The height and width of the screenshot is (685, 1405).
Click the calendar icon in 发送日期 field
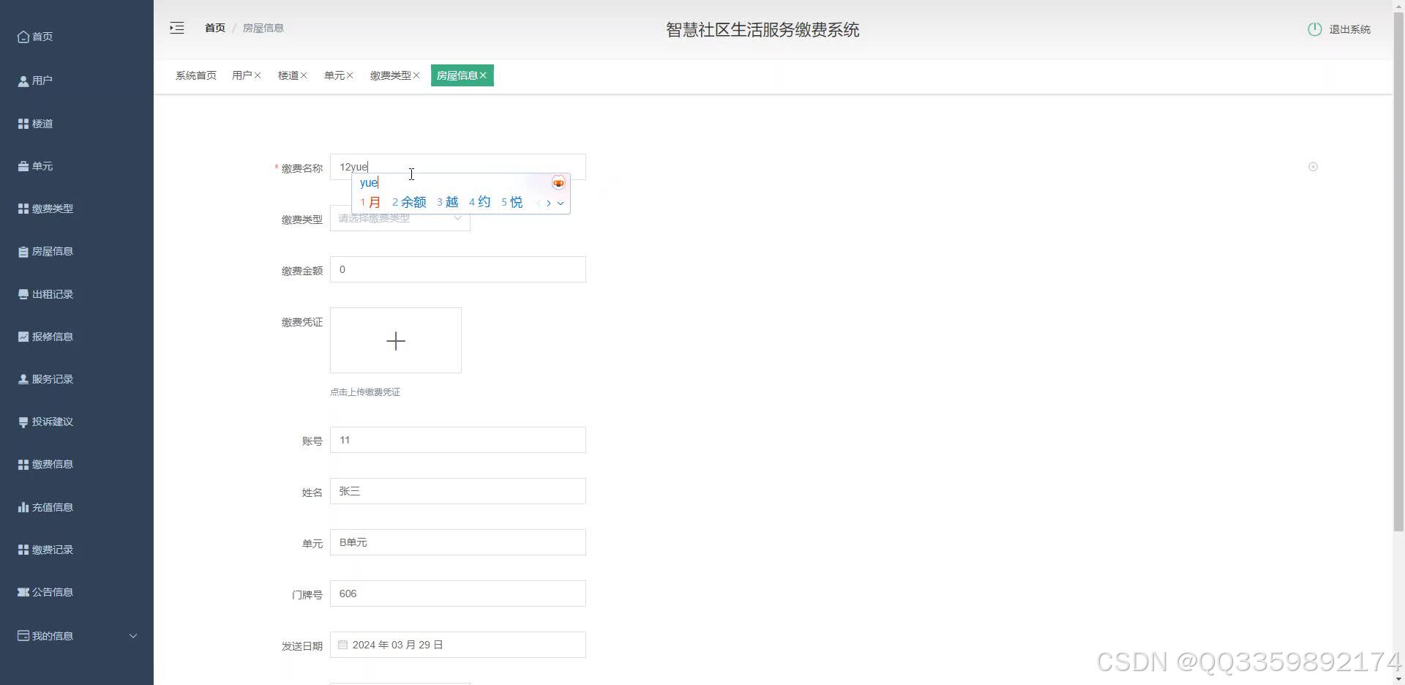(342, 645)
